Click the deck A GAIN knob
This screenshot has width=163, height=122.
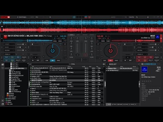click(77, 39)
